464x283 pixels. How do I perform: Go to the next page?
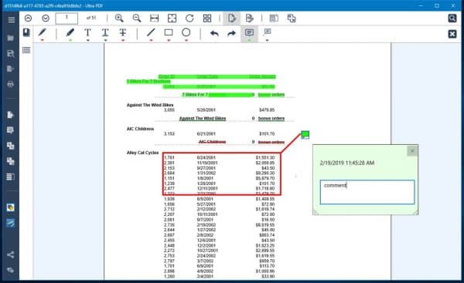coord(46,19)
